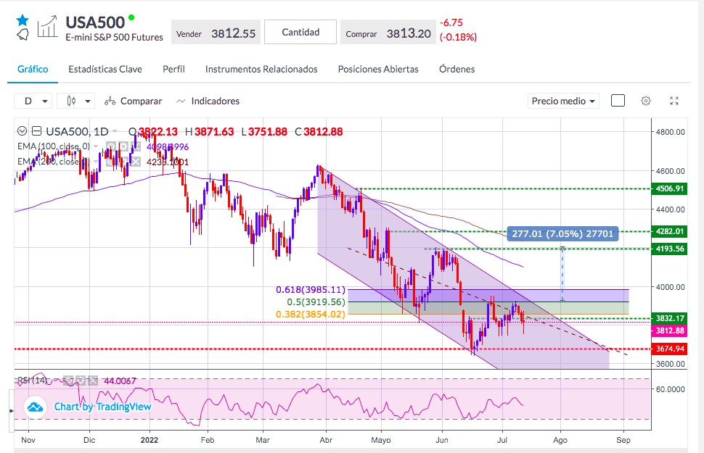704x453 pixels.
Task: Click the small arrow left of RSI pane
Action: point(11,410)
